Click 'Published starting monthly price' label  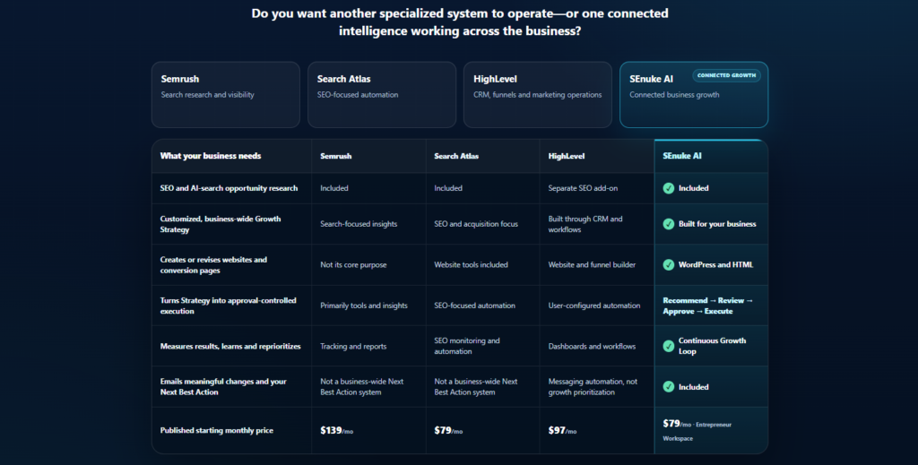click(x=217, y=430)
